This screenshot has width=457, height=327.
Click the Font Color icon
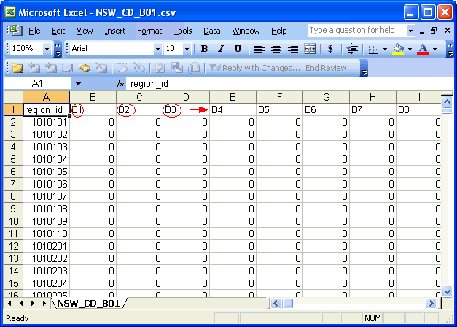(422, 49)
